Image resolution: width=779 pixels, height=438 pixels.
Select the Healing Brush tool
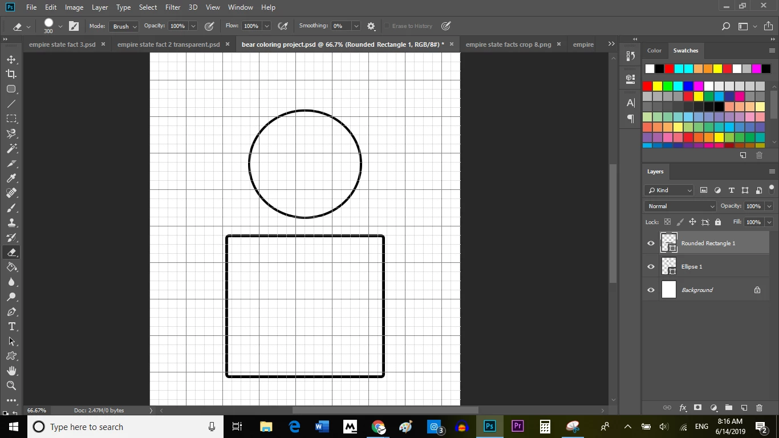click(11, 193)
